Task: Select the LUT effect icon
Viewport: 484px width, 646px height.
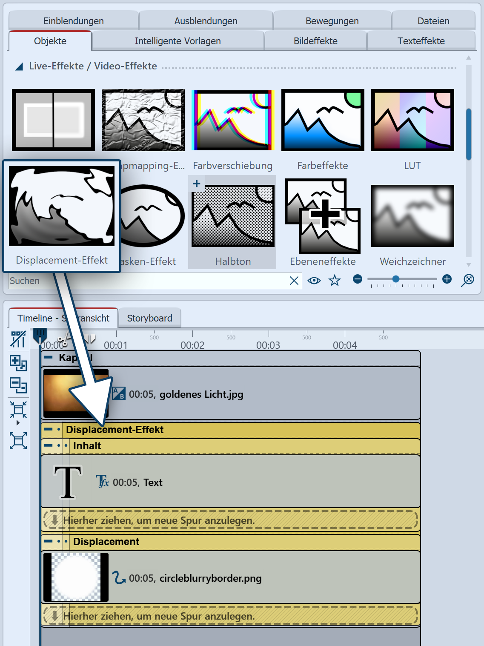Action: tap(412, 120)
